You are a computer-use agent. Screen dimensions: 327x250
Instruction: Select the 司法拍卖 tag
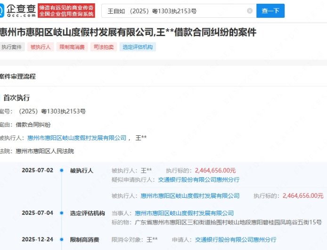click(104, 47)
